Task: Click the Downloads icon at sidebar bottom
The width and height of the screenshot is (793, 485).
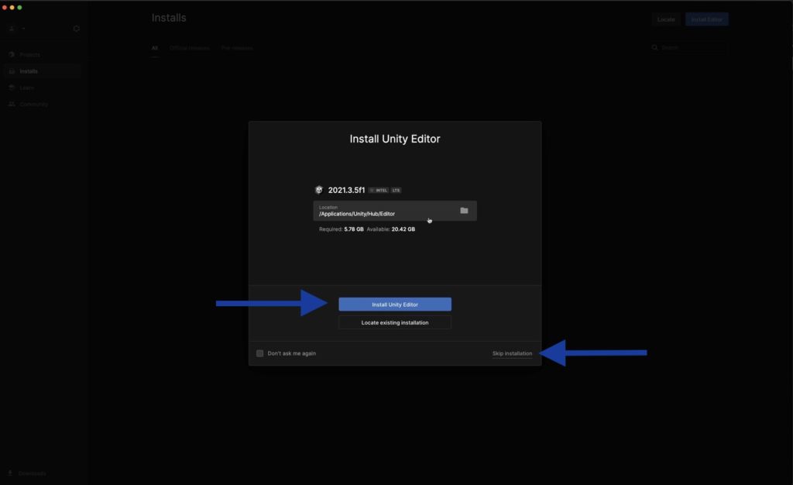Action: pyautogui.click(x=12, y=473)
